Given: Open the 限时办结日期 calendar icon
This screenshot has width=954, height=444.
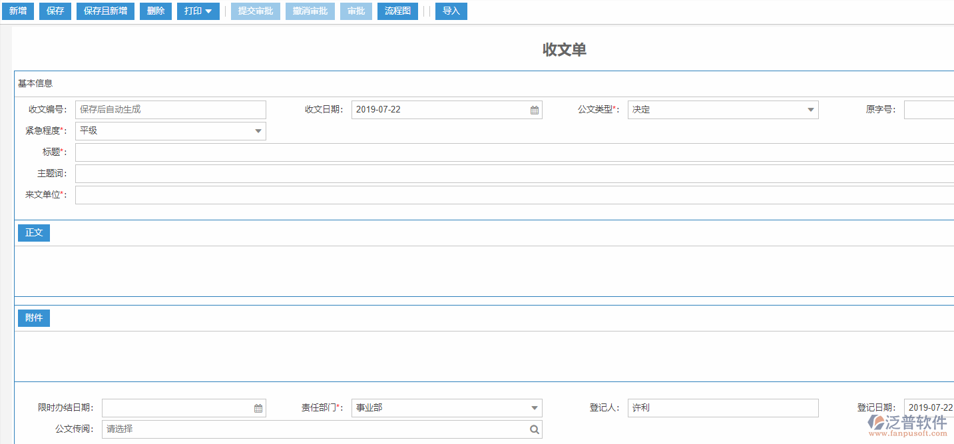Looking at the screenshot, I should (x=258, y=408).
